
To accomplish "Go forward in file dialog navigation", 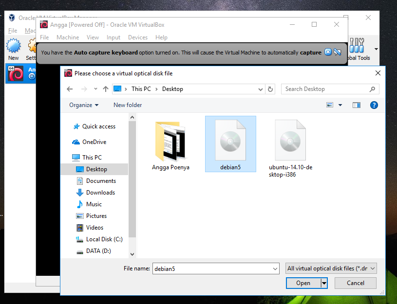I will tap(84, 89).
